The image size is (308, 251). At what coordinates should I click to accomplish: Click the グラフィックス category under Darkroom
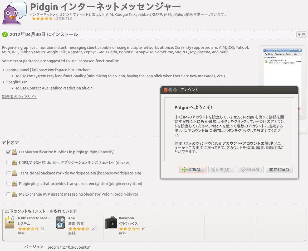tap(128, 224)
